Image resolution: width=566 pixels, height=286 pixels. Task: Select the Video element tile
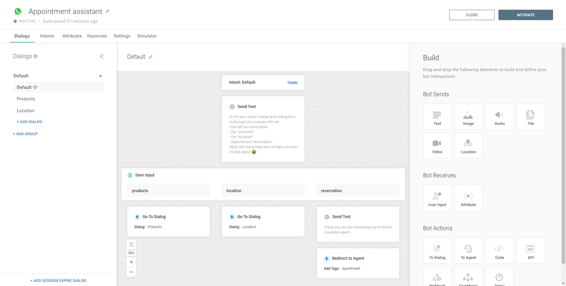tap(437, 145)
